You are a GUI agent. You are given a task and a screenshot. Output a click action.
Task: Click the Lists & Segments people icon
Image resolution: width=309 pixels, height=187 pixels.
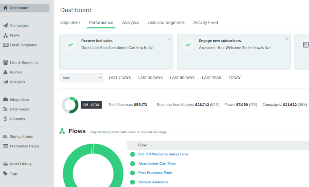pos(5,62)
